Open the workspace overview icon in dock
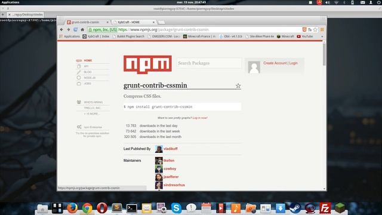Viewport: 382px width, 215px height. (57, 208)
